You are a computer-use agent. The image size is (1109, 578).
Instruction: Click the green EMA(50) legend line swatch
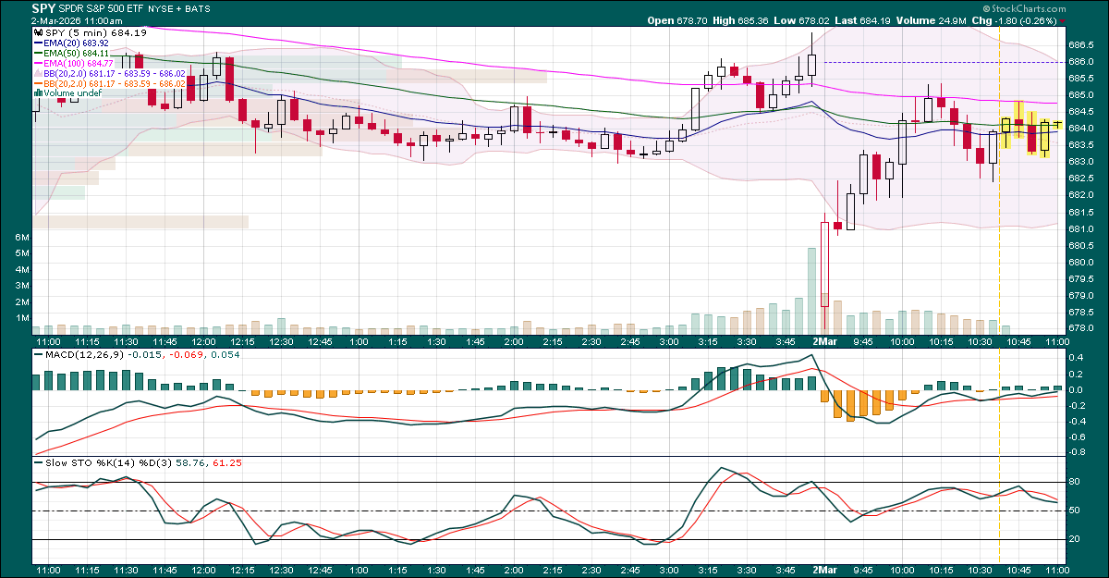click(x=37, y=53)
